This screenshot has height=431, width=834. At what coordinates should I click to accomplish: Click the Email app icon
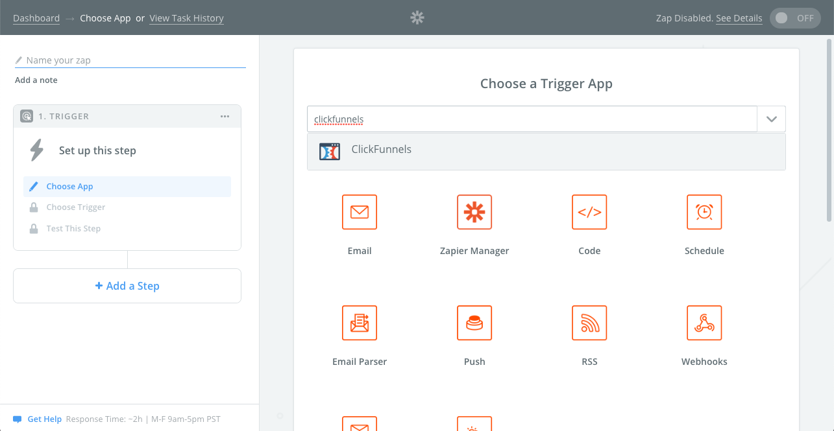pyautogui.click(x=360, y=212)
